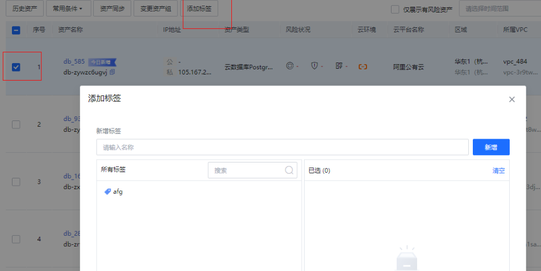
Task: Click the 清空 link in selected panel
Action: (498, 170)
